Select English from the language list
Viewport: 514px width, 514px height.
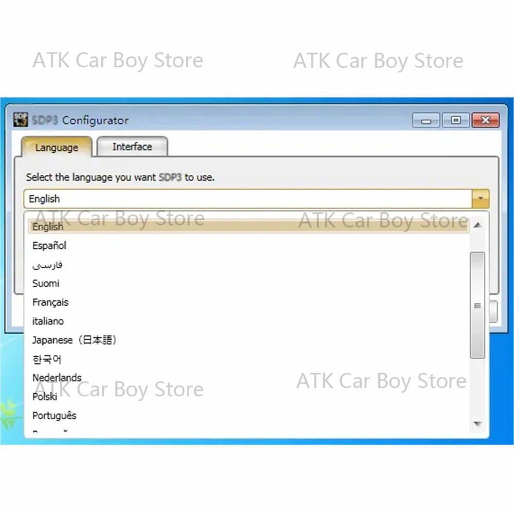(x=248, y=227)
